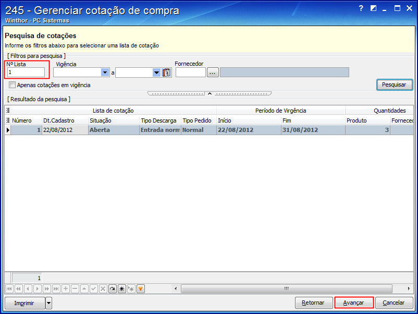The image size is (418, 314).
Task: Sort by the Número column header
Action: [x=26, y=120]
